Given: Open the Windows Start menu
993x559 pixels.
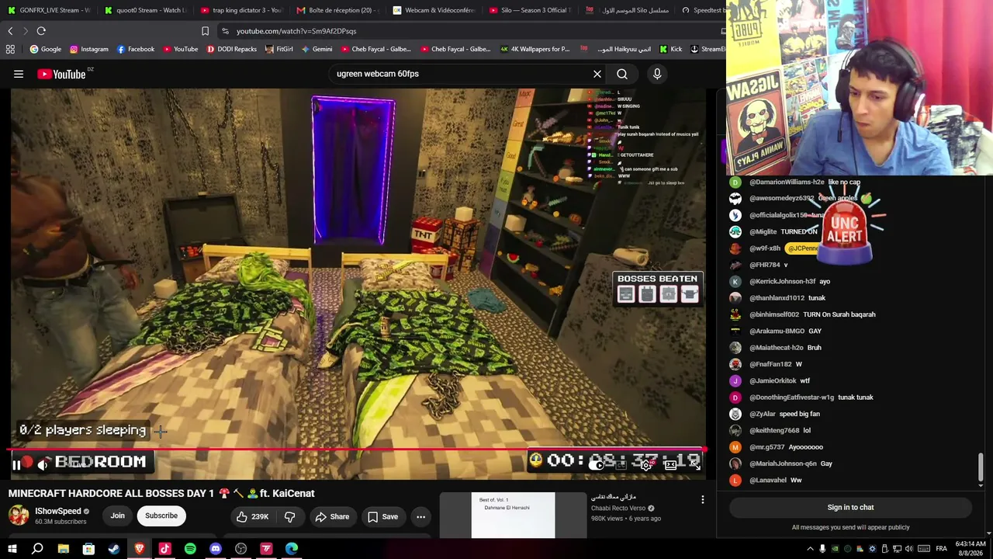Looking at the screenshot, I should coord(12,549).
